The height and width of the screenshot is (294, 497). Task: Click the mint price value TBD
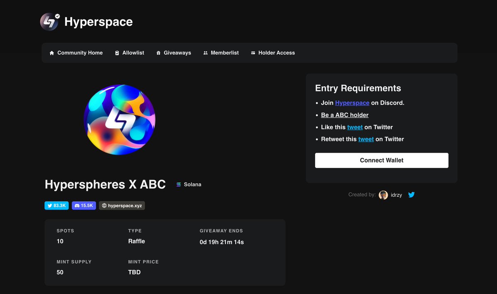point(135,272)
